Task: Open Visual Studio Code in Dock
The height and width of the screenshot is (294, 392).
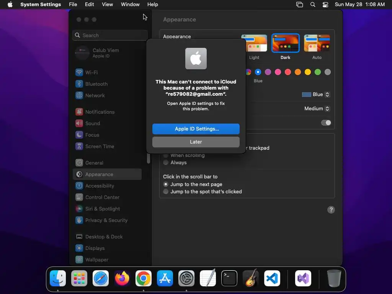Action: [x=272, y=278]
